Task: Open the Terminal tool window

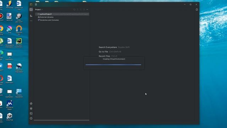Action: [x=31, y=113]
